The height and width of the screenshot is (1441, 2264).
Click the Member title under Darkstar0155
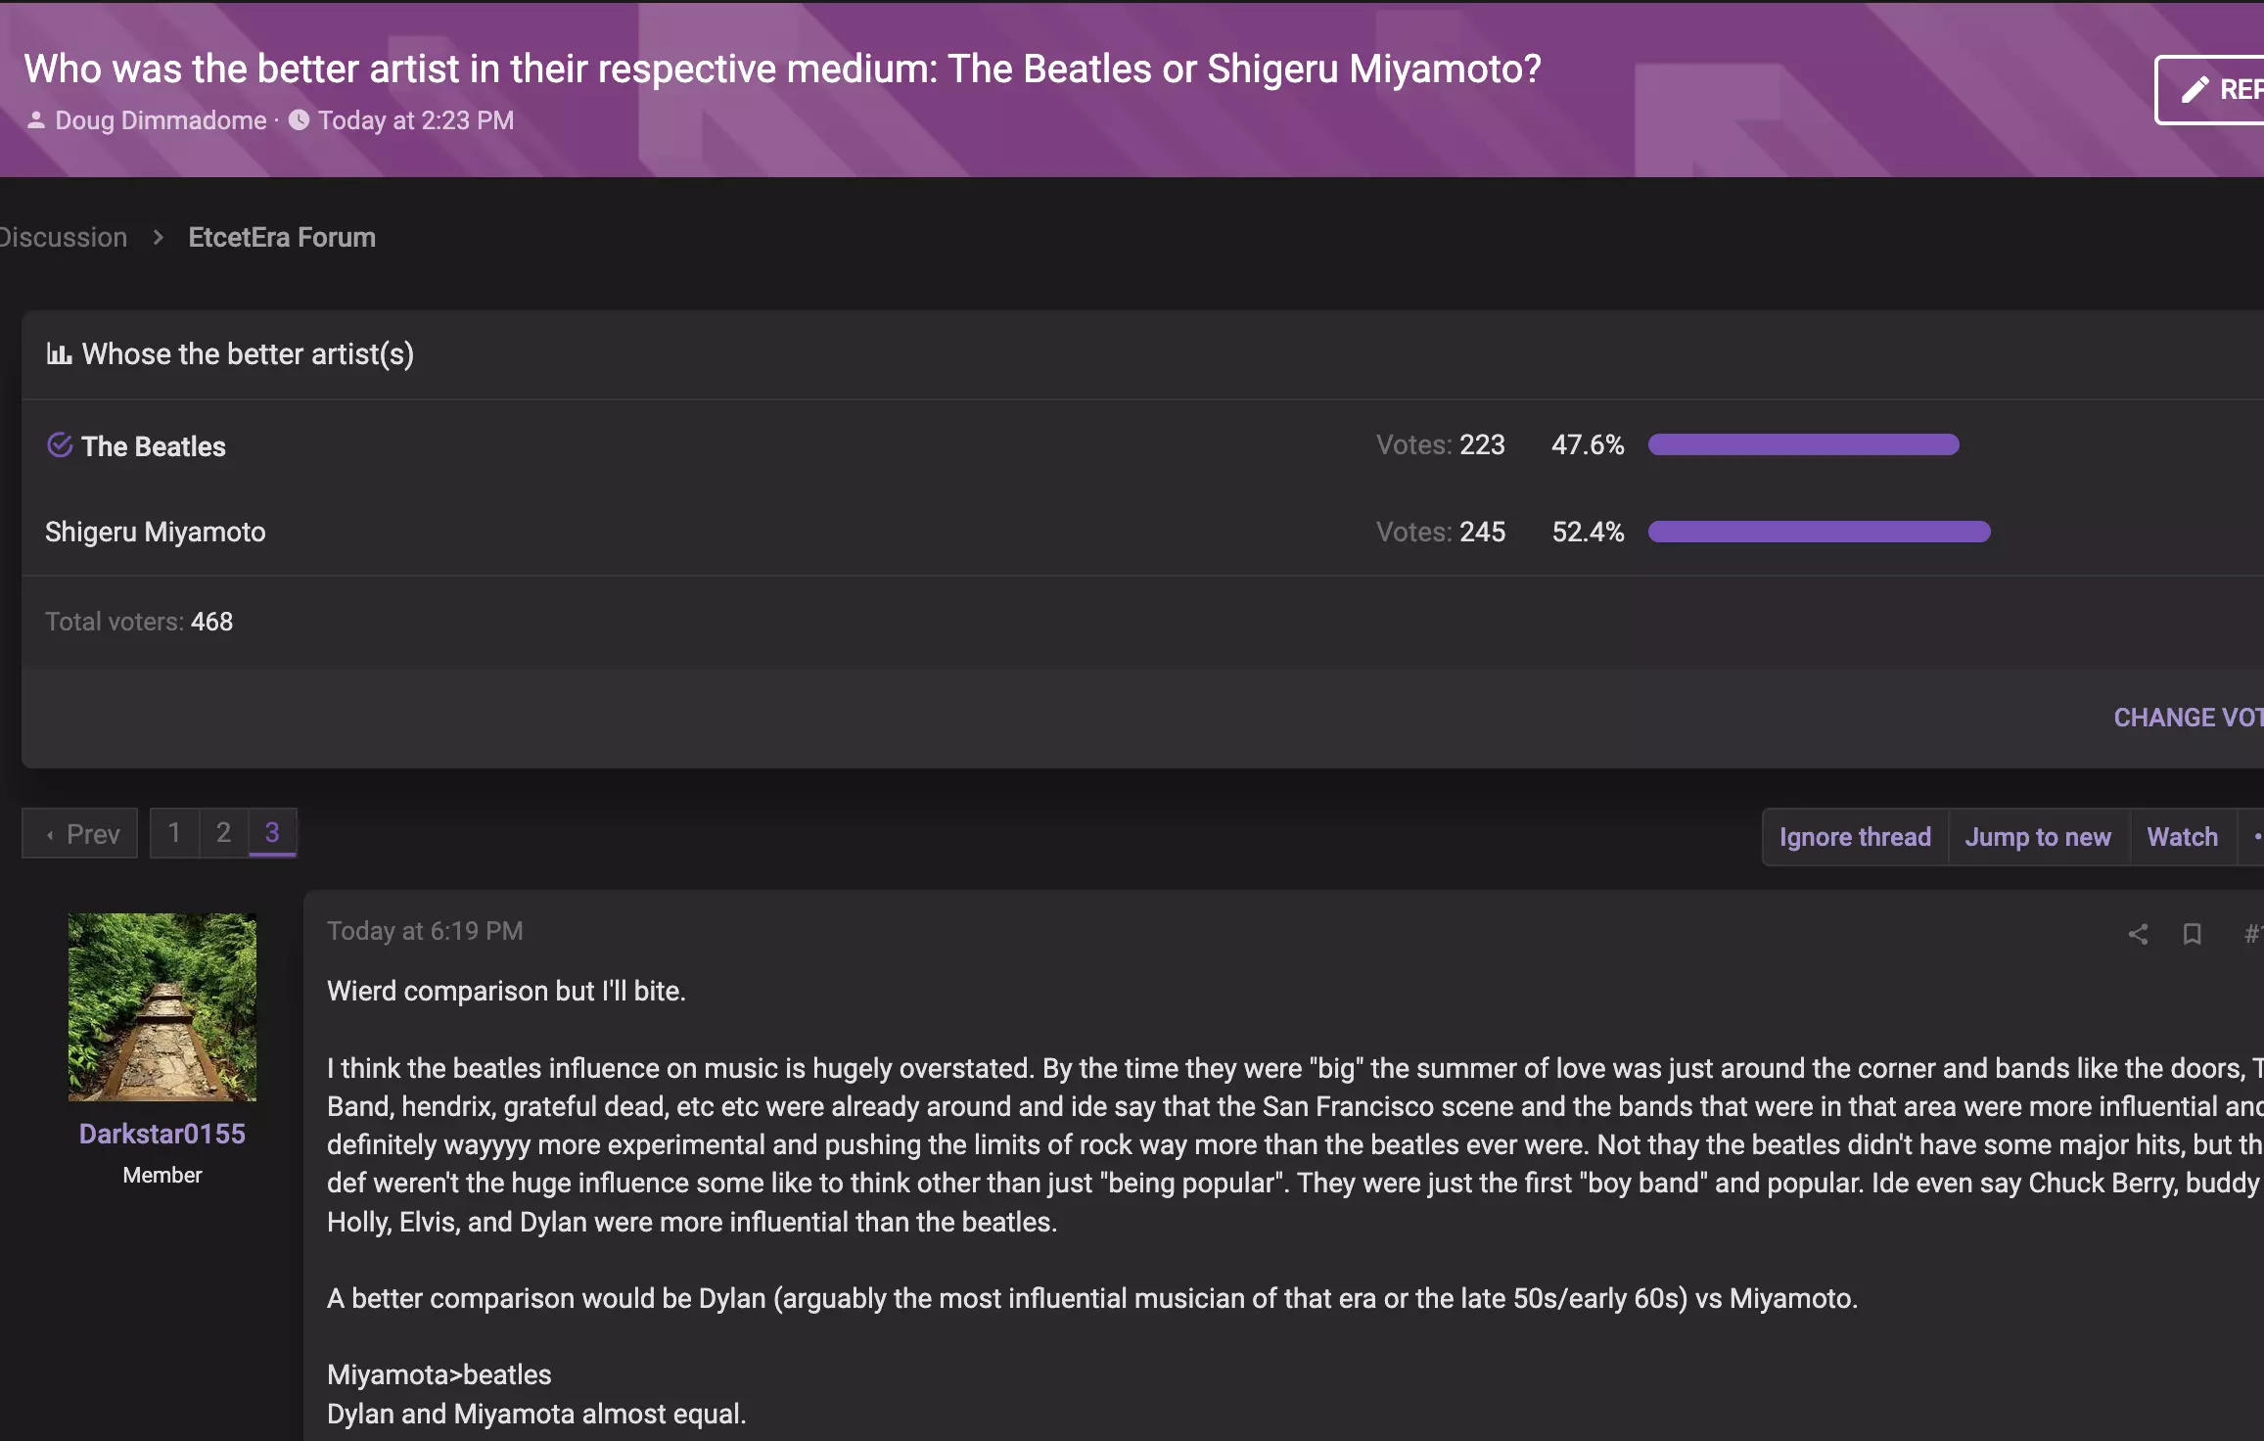click(162, 1175)
